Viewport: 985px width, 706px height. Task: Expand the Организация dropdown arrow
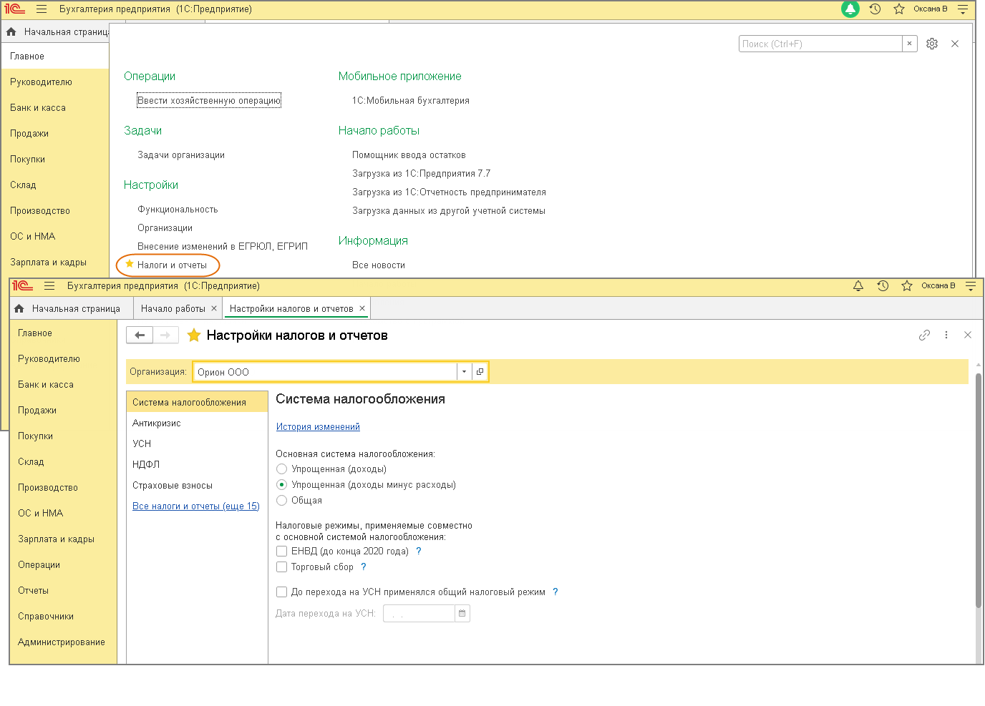tap(465, 372)
